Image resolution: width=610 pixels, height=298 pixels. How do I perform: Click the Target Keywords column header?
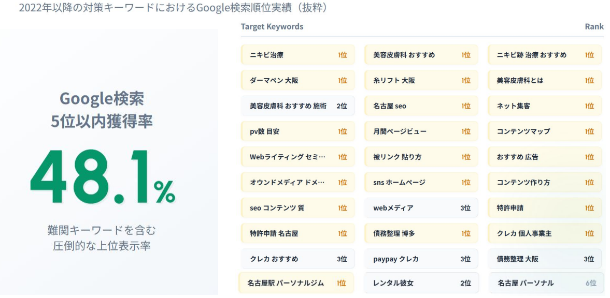tap(272, 27)
